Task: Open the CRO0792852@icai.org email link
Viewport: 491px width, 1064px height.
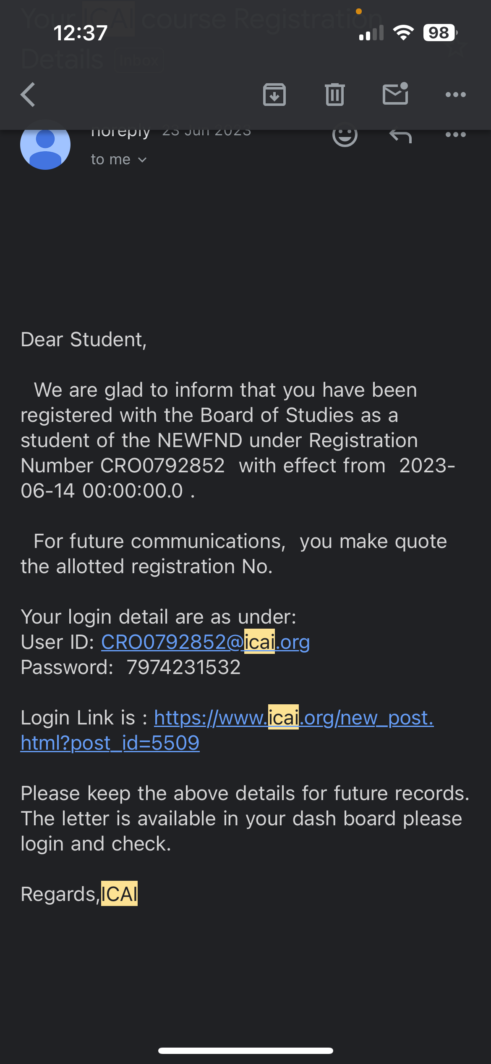Action: 205,642
